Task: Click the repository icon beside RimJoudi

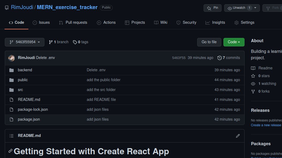Action: 7,7
